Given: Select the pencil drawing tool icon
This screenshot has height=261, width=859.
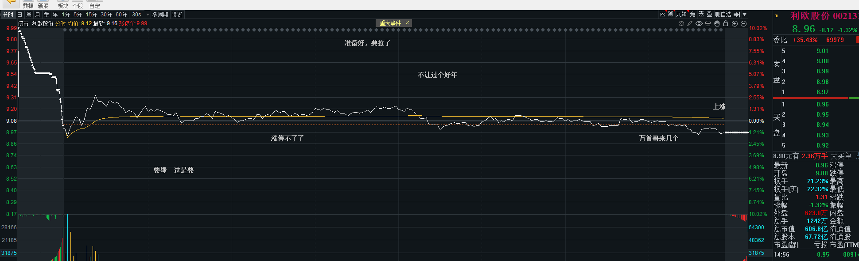Looking at the screenshot, I should (690, 23).
